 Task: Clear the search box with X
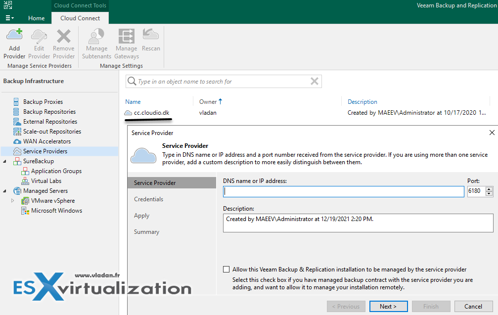(315, 81)
